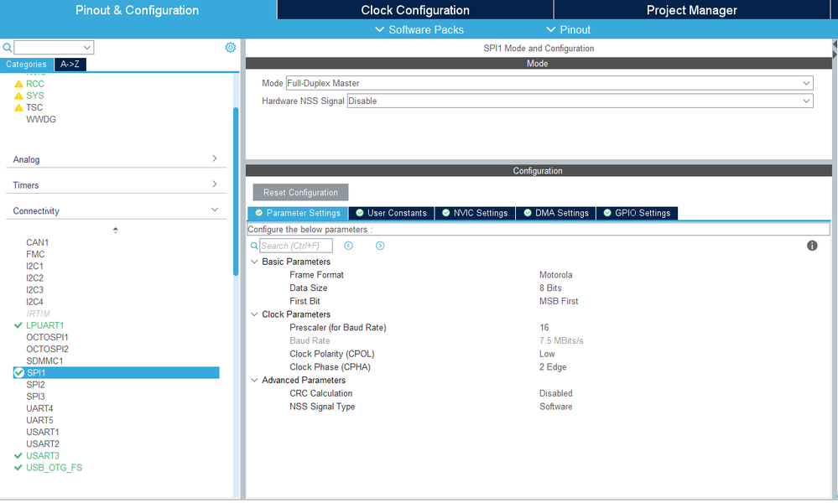Select USART3 in Connectivity list
This screenshot has height=503, width=838.
[x=43, y=455]
